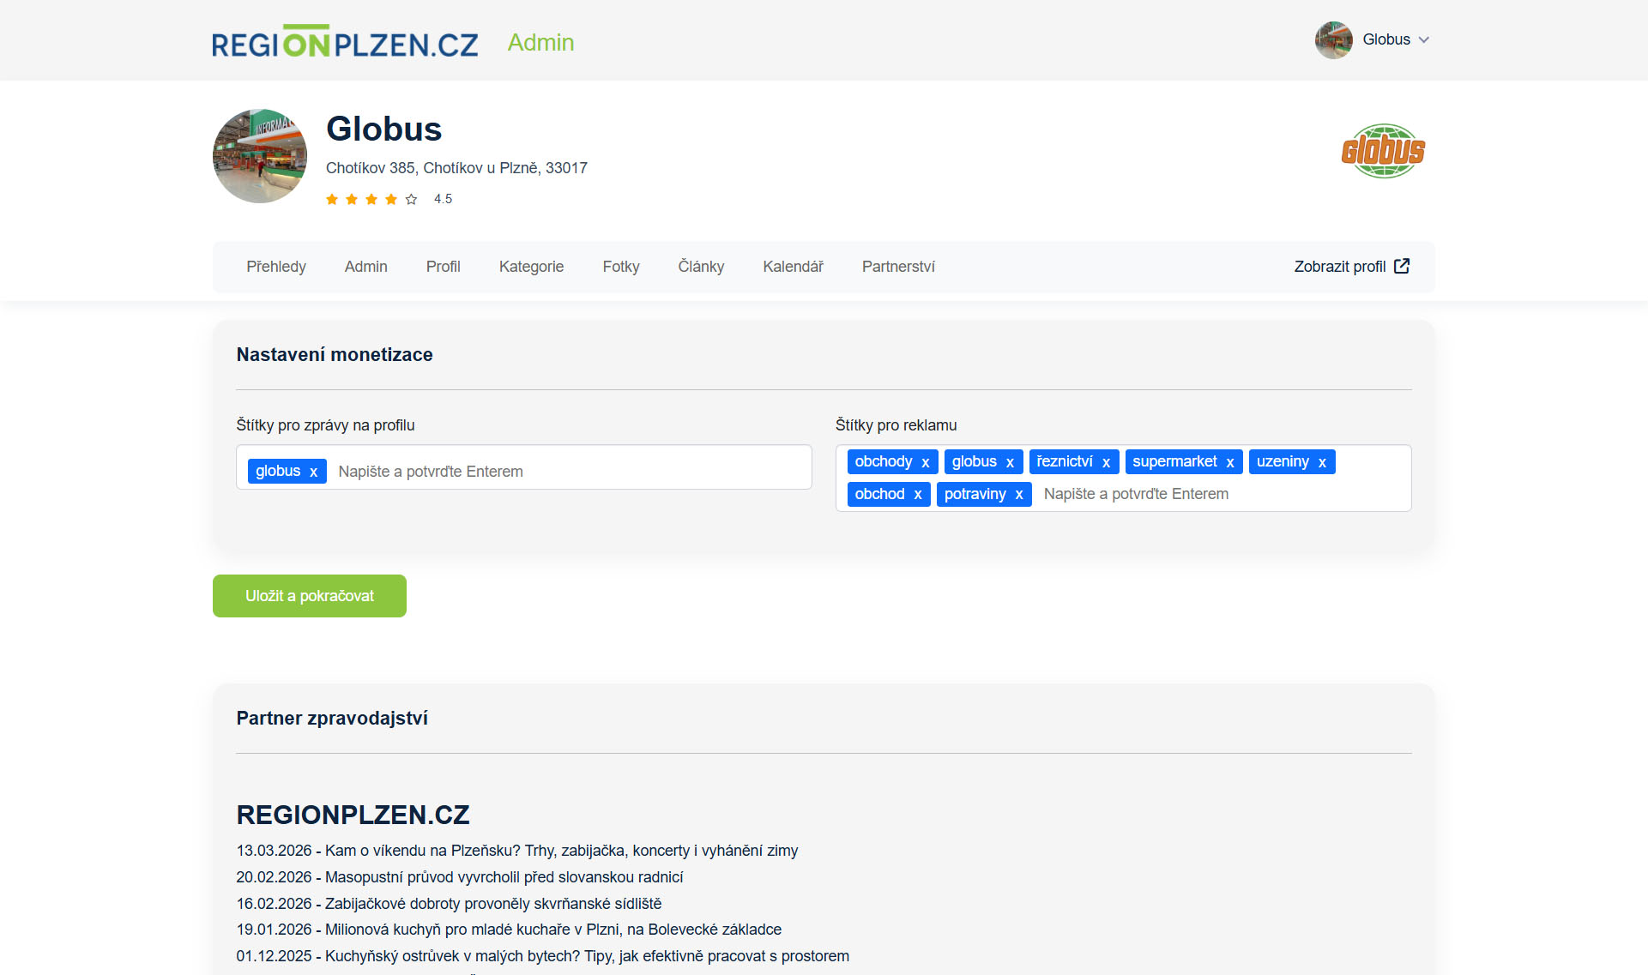Remove the potraviny ad tag
Screen dimensions: 1648x975
[1019, 495]
